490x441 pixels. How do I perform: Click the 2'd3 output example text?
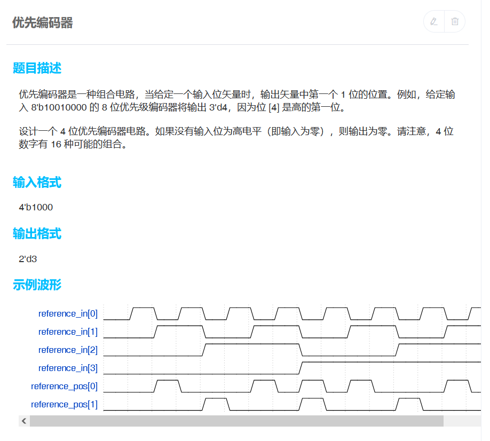[28, 259]
